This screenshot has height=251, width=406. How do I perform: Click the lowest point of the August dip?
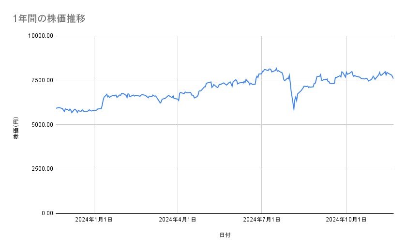294,110
